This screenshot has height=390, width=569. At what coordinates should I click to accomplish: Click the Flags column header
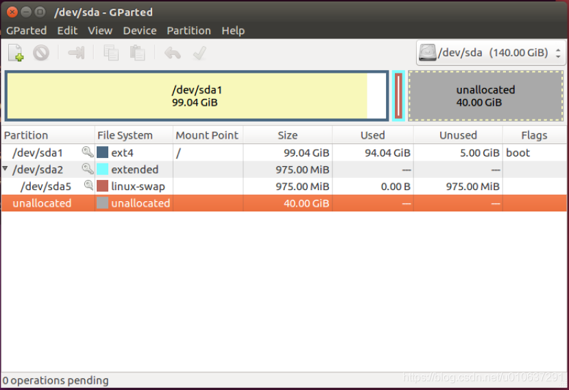(x=534, y=135)
